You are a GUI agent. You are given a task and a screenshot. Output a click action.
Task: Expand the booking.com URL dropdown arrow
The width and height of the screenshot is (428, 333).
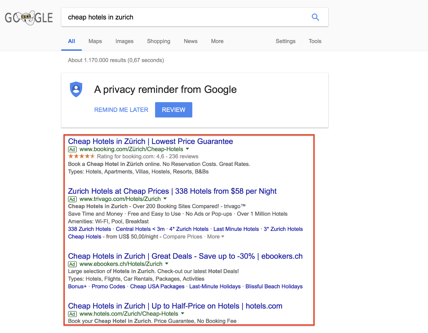tap(188, 149)
